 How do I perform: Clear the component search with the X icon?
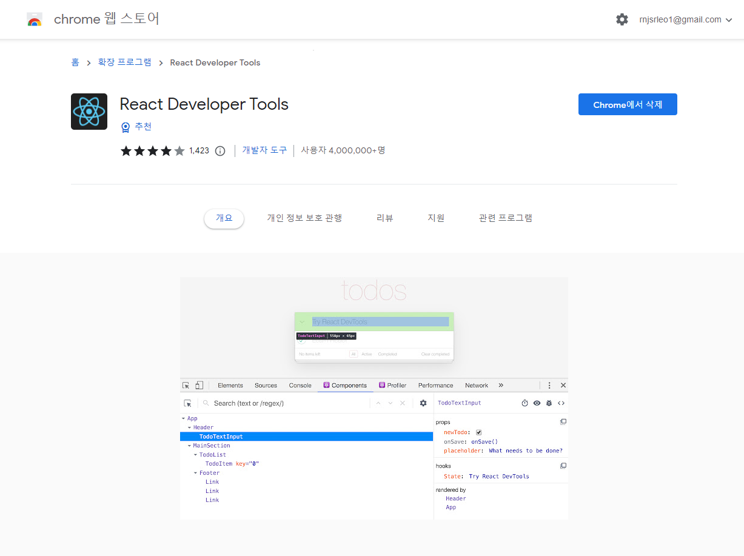click(402, 403)
